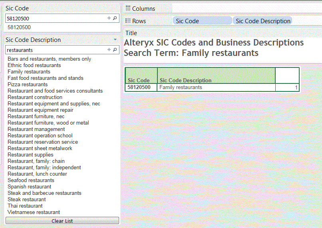Select 'Restaurant sheet metalwork'
Image resolution: width=322 pixels, height=228 pixels.
coord(40,148)
